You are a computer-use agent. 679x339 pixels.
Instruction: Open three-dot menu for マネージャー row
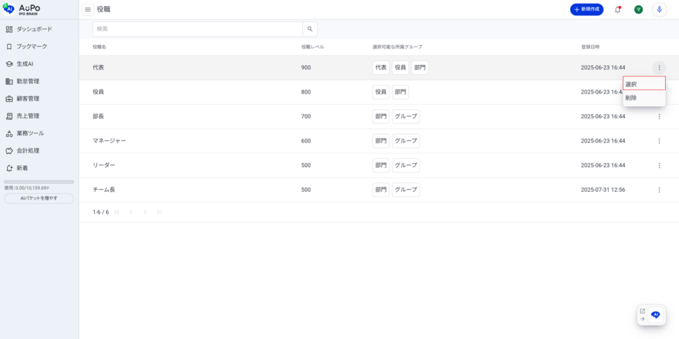659,141
